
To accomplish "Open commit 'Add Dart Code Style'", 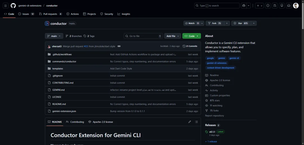I will pos(121,68).
